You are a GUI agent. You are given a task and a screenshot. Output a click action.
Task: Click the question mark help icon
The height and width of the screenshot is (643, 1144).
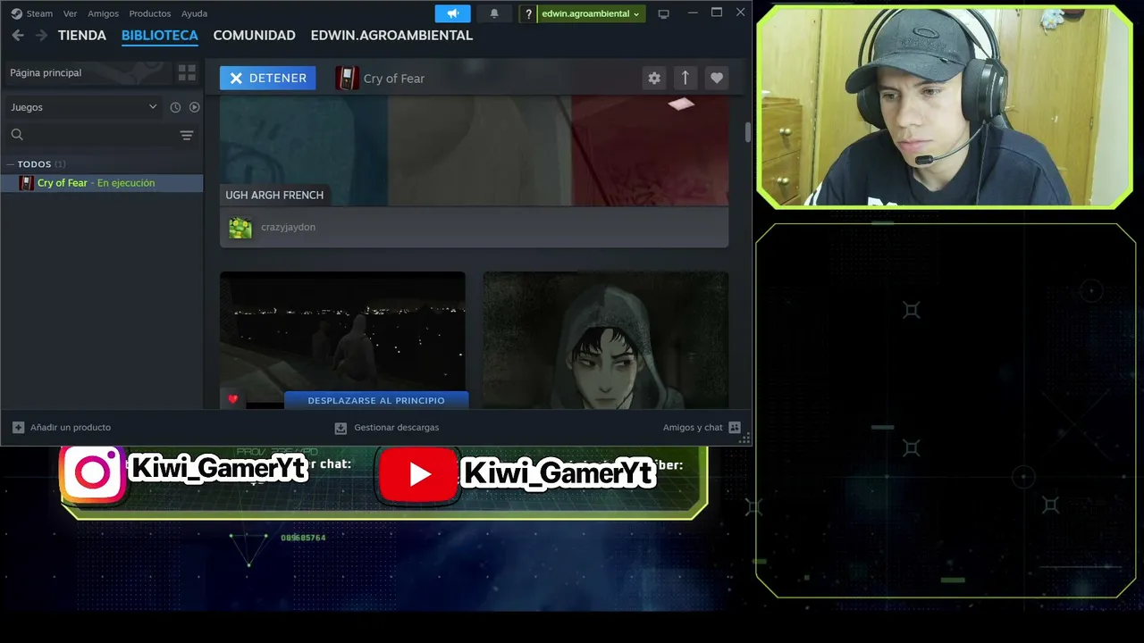(x=528, y=13)
